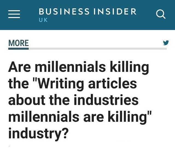Click the search magnifier icon
The width and height of the screenshot is (175, 148).
tap(161, 14)
